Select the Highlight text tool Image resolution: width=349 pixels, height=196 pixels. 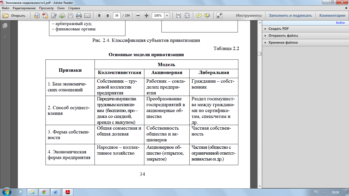tap(207, 16)
